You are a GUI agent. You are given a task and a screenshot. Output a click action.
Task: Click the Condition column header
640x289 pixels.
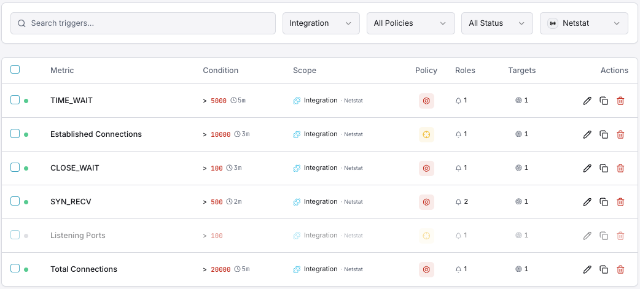220,71
